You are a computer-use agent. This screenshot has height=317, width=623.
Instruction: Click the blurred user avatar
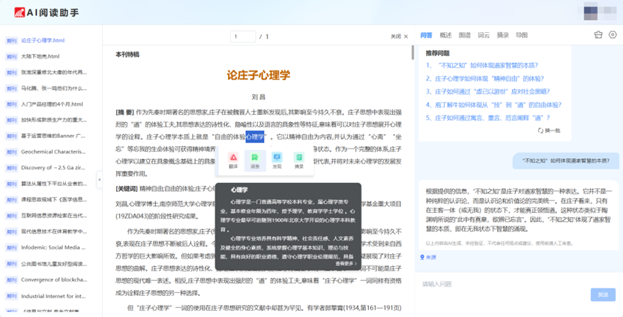(x=591, y=12)
